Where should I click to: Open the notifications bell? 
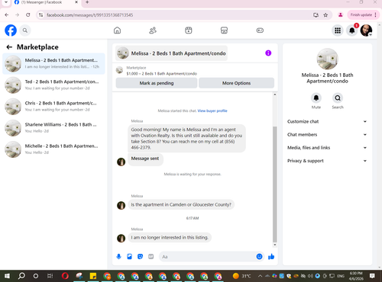click(352, 30)
